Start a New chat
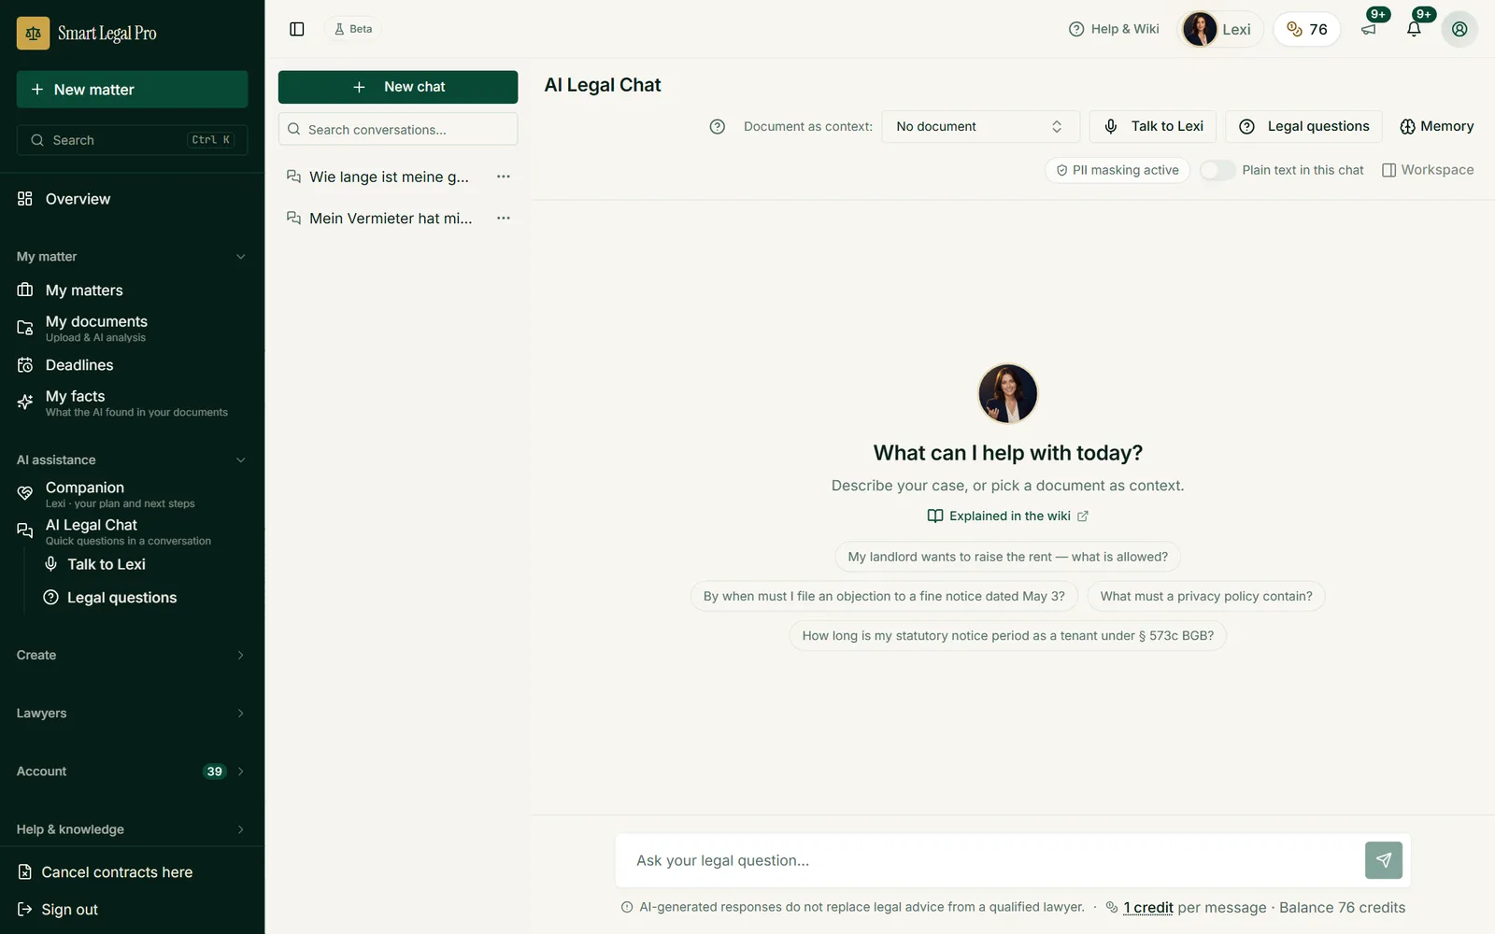The image size is (1495, 934). (x=398, y=87)
